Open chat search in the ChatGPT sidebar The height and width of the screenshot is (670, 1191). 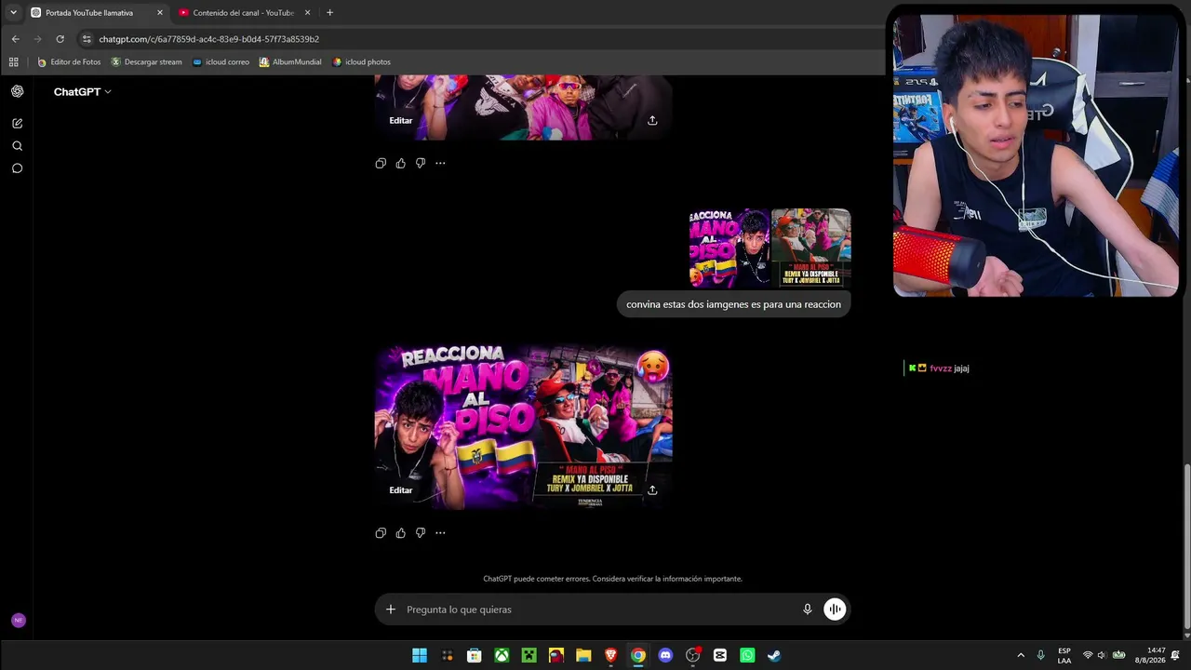coord(17,146)
